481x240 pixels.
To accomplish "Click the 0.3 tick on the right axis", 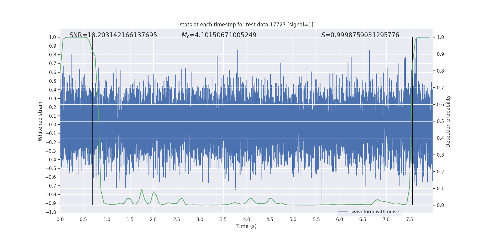I will [440, 155].
